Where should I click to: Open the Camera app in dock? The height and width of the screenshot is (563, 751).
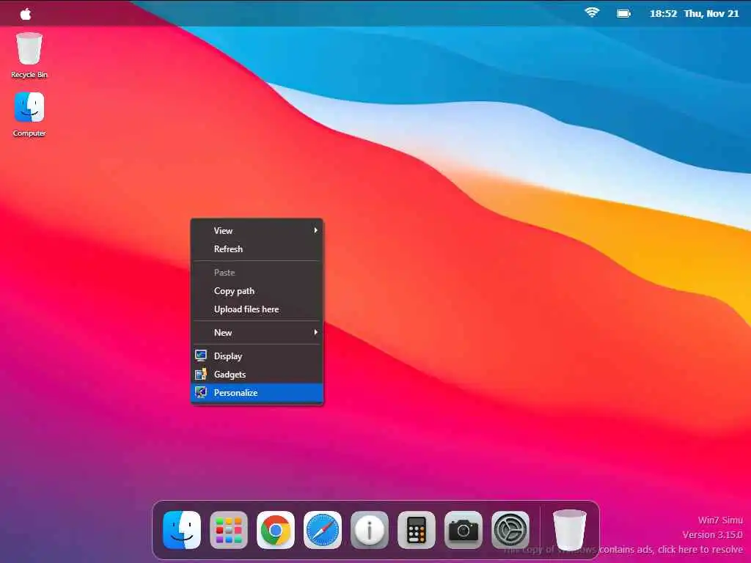coord(464,530)
